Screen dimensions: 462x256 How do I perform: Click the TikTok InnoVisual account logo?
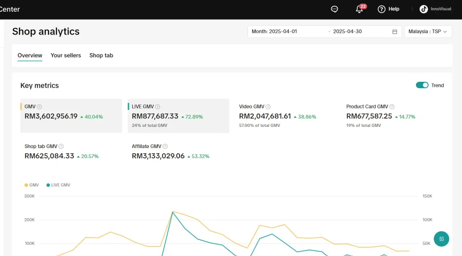point(424,9)
